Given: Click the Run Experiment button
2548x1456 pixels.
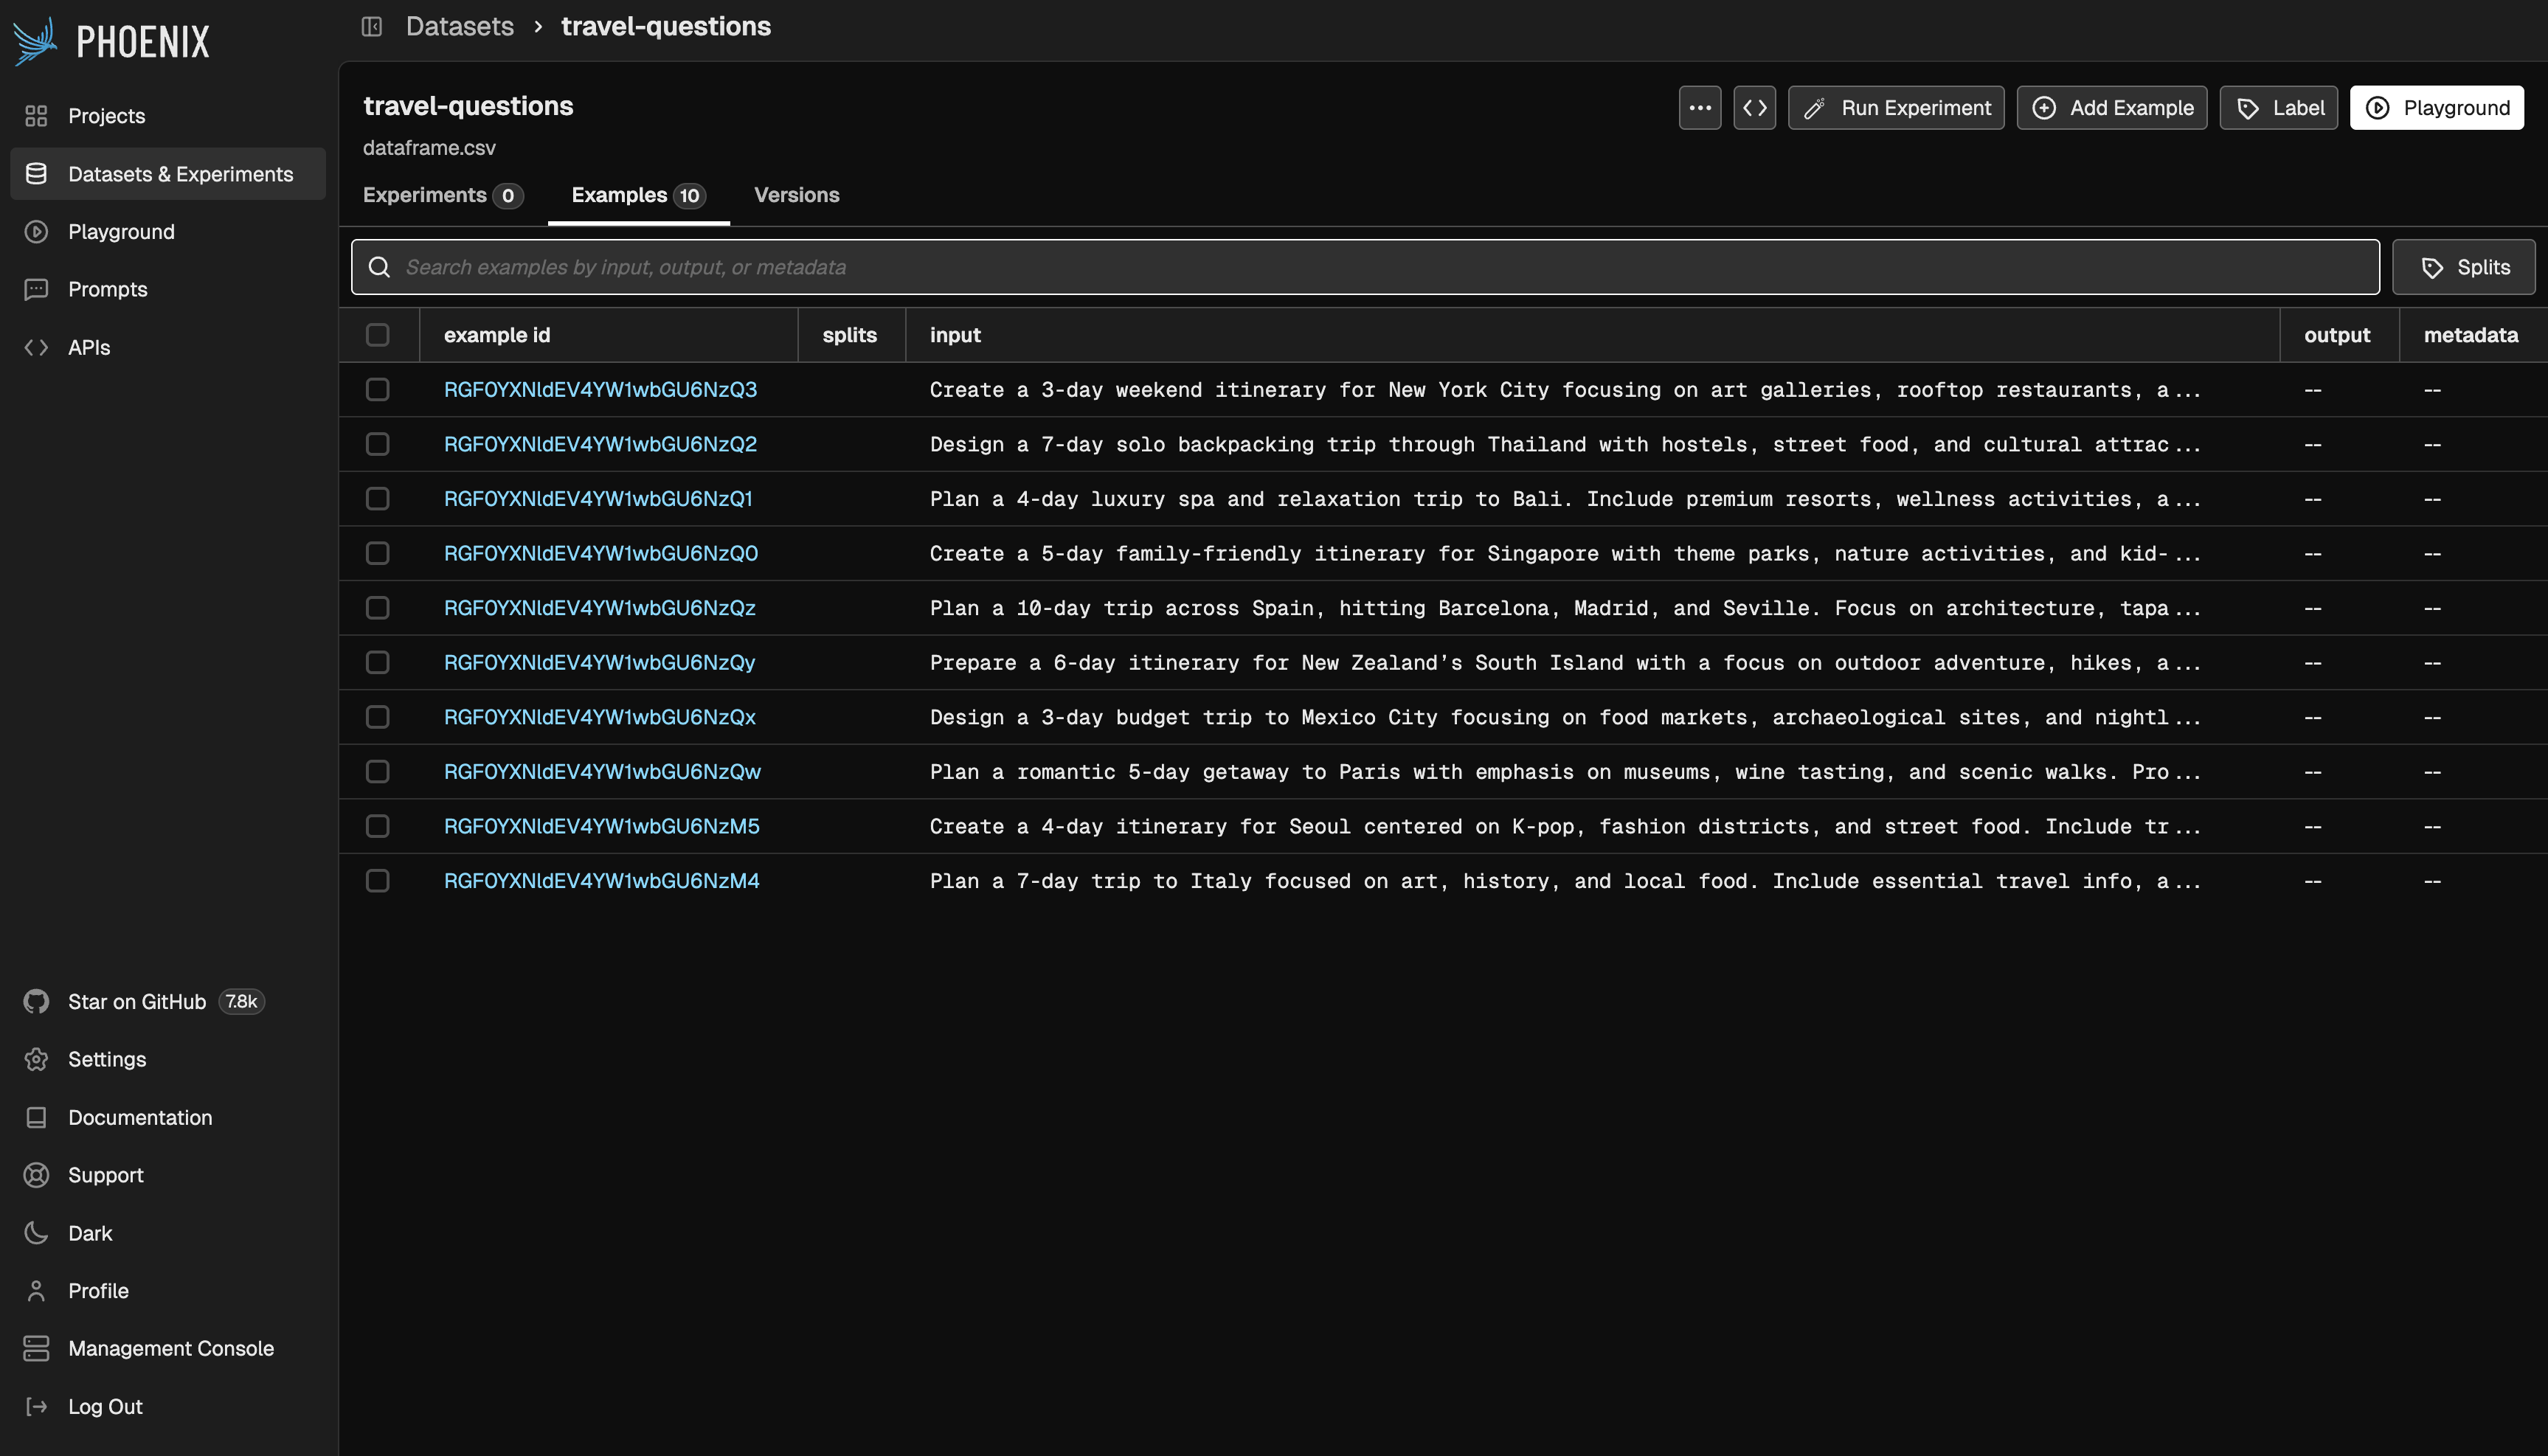Looking at the screenshot, I should (x=1896, y=107).
